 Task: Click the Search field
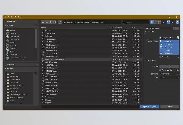tap(135, 22)
